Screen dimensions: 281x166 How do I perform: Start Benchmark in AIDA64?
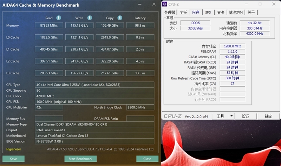[80, 159]
